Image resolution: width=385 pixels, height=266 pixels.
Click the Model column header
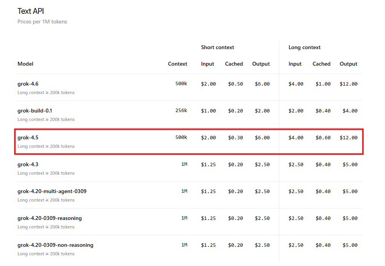25,64
